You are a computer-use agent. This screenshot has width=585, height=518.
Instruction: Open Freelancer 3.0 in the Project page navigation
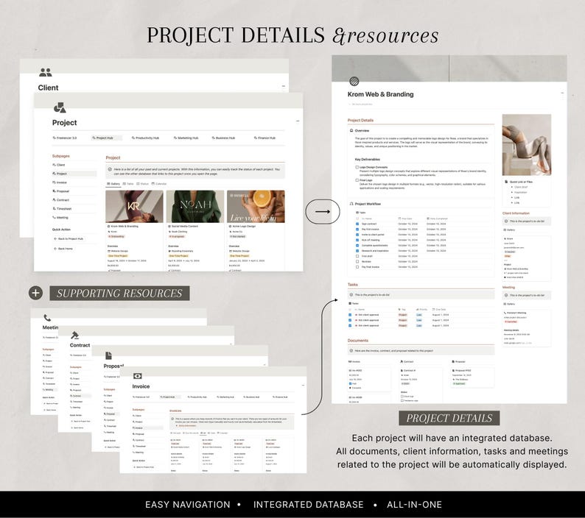[65, 138]
